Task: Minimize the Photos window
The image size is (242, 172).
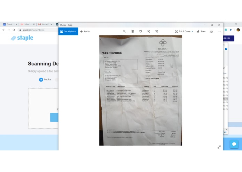Action: click(204, 25)
